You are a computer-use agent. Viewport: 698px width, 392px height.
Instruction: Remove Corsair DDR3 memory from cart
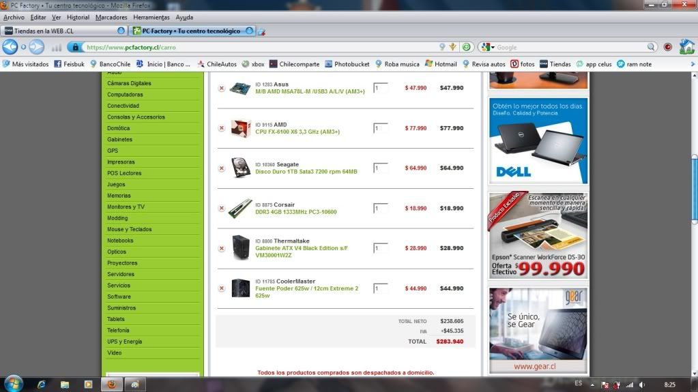pos(221,208)
